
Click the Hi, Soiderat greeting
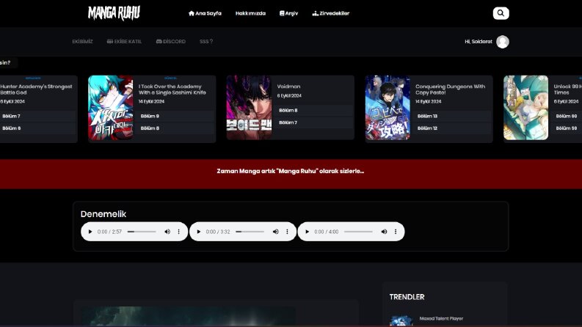coord(479,42)
